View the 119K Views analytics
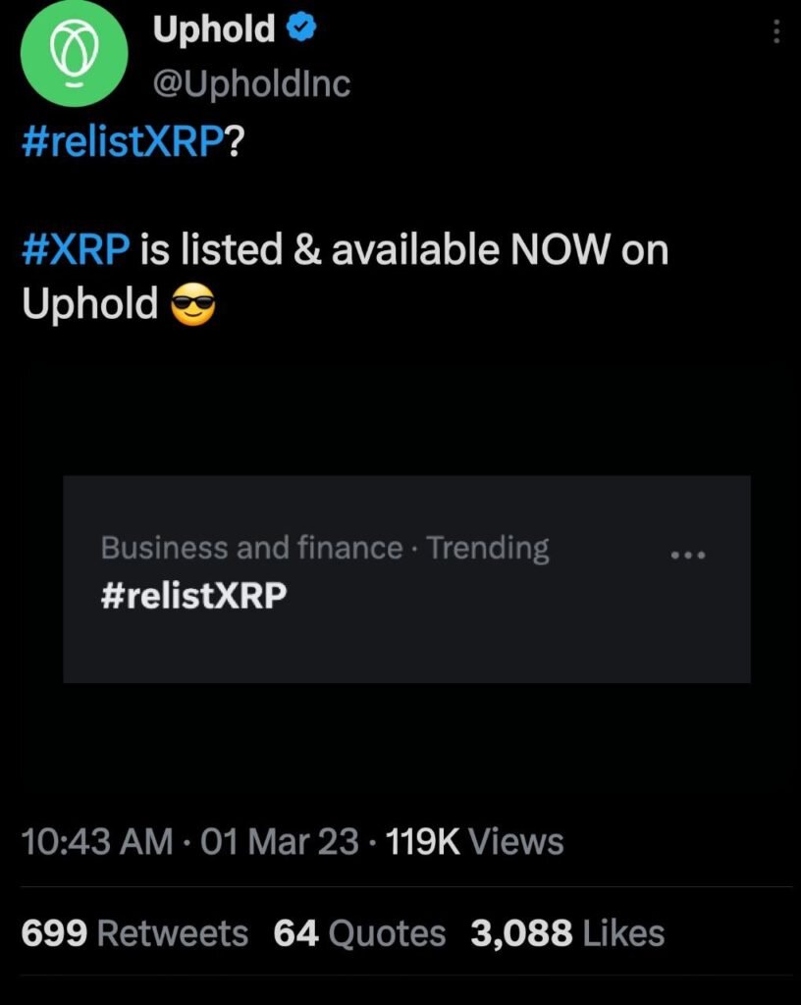Image resolution: width=801 pixels, height=1005 pixels. 476,842
